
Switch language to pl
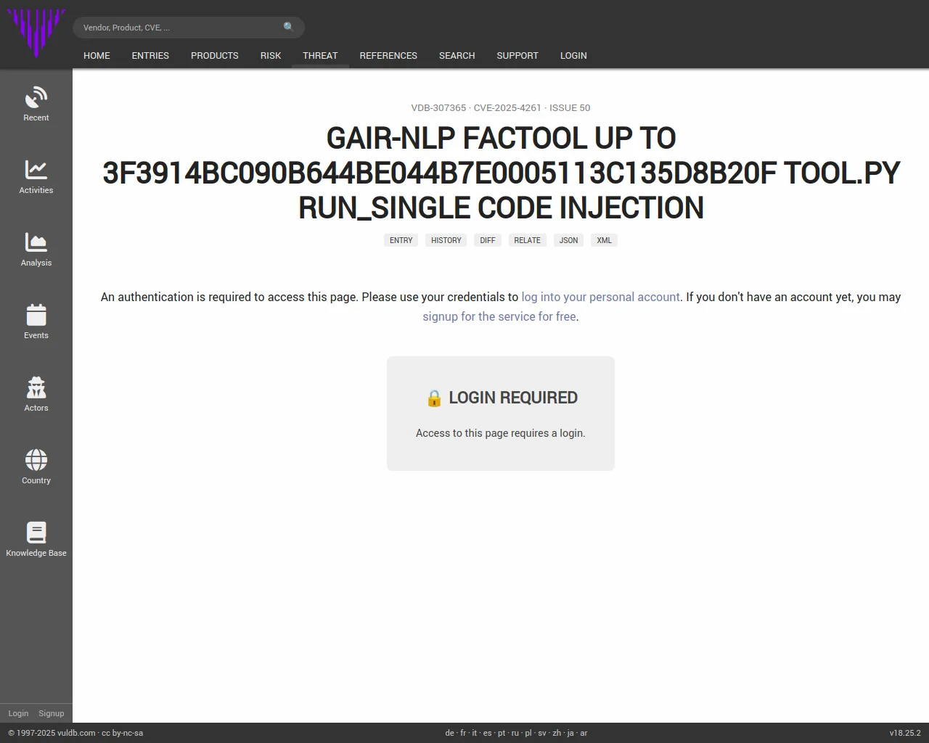528,733
